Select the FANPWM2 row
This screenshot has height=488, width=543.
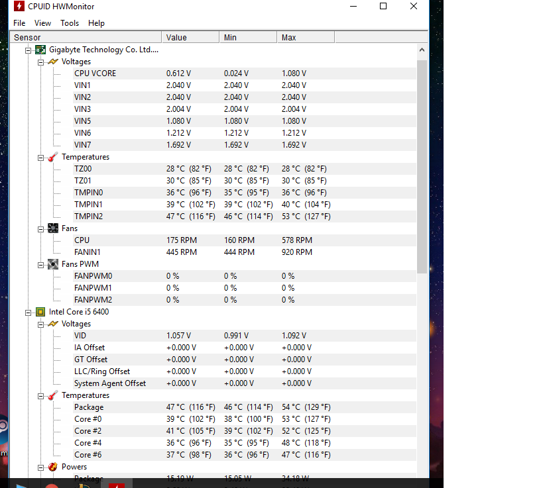(244, 300)
